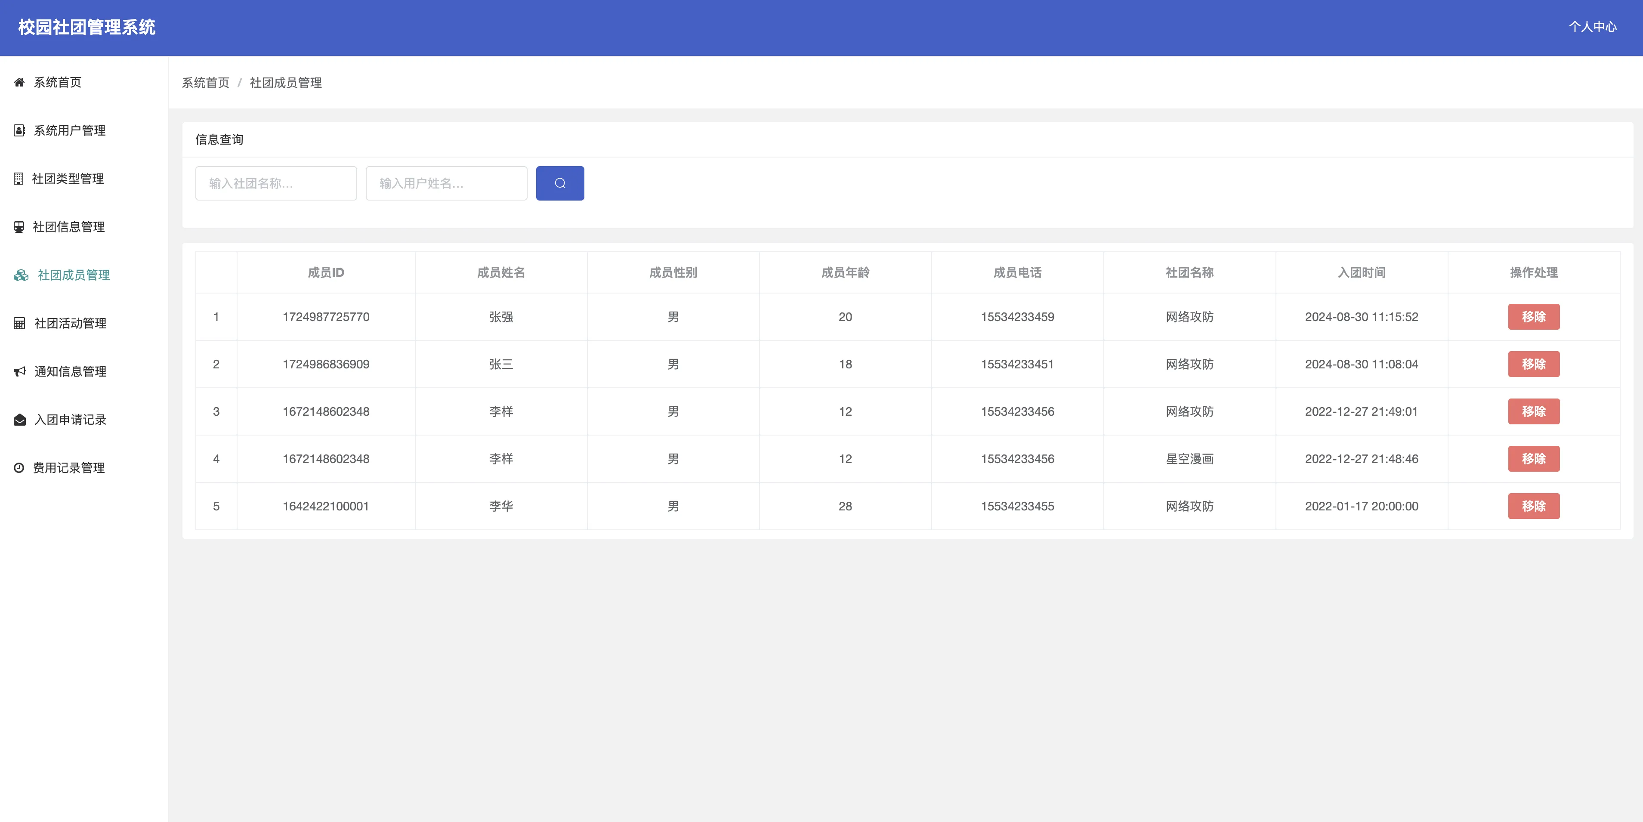The width and height of the screenshot is (1643, 822).
Task: Go to 入团申请记录 in the sidebar
Action: [x=70, y=420]
